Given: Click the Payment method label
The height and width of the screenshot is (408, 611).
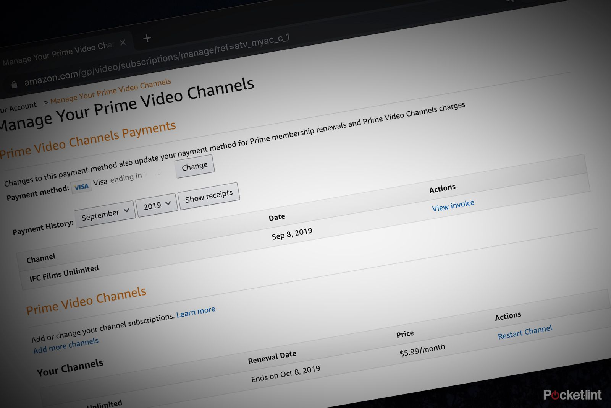Looking at the screenshot, I should (x=38, y=193).
